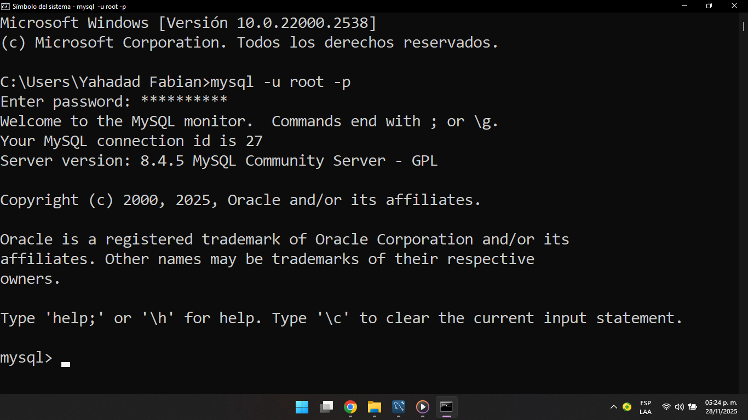Click the 'Enter password: **********' line
This screenshot has height=420, width=748.
(114, 102)
